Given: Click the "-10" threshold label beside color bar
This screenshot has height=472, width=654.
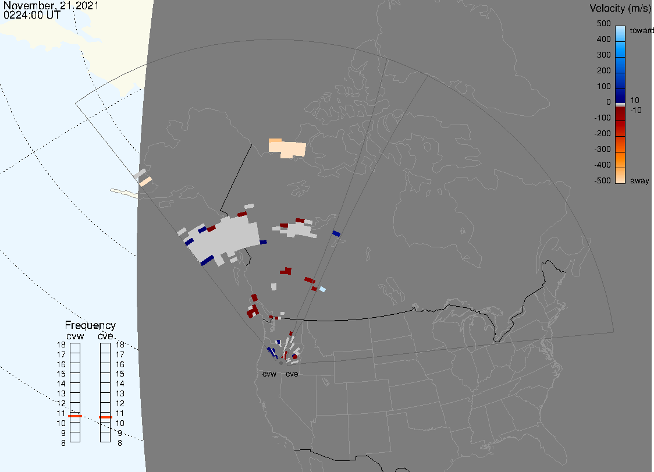Looking at the screenshot, I should [x=635, y=110].
